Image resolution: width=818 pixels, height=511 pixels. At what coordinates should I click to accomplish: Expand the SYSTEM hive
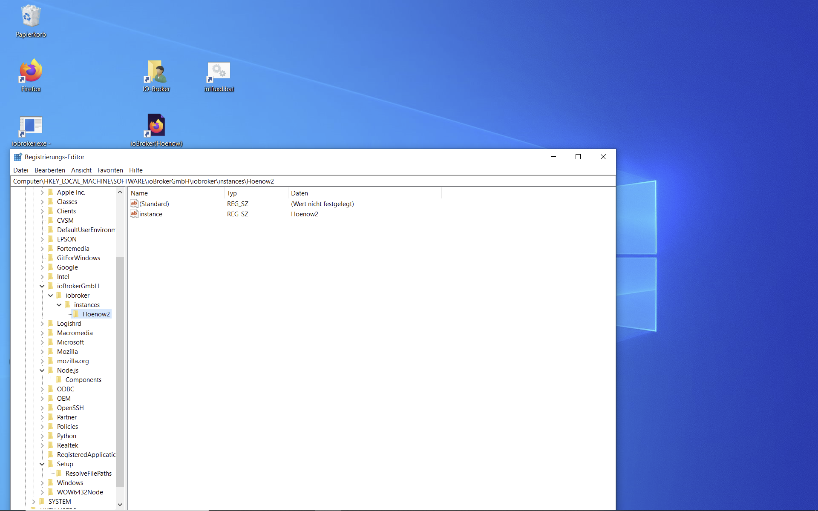tap(34, 502)
